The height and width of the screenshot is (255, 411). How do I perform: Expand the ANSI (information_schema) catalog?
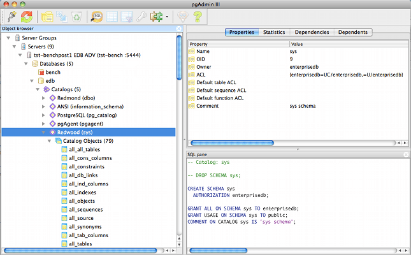(x=43, y=106)
